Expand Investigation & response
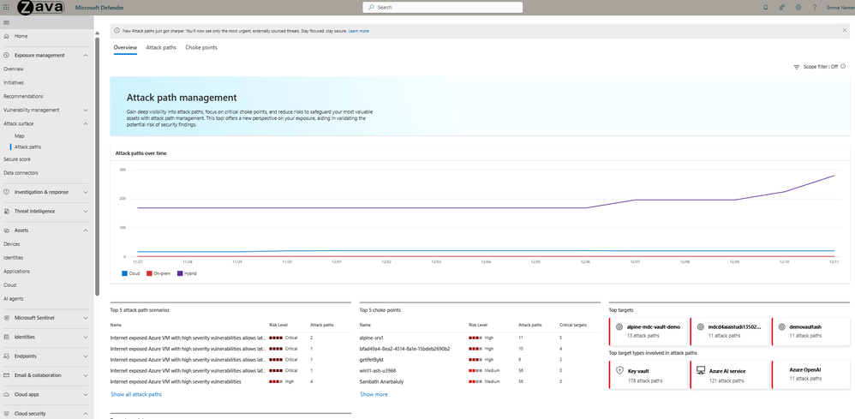855x419 pixels. pyautogui.click(x=86, y=192)
